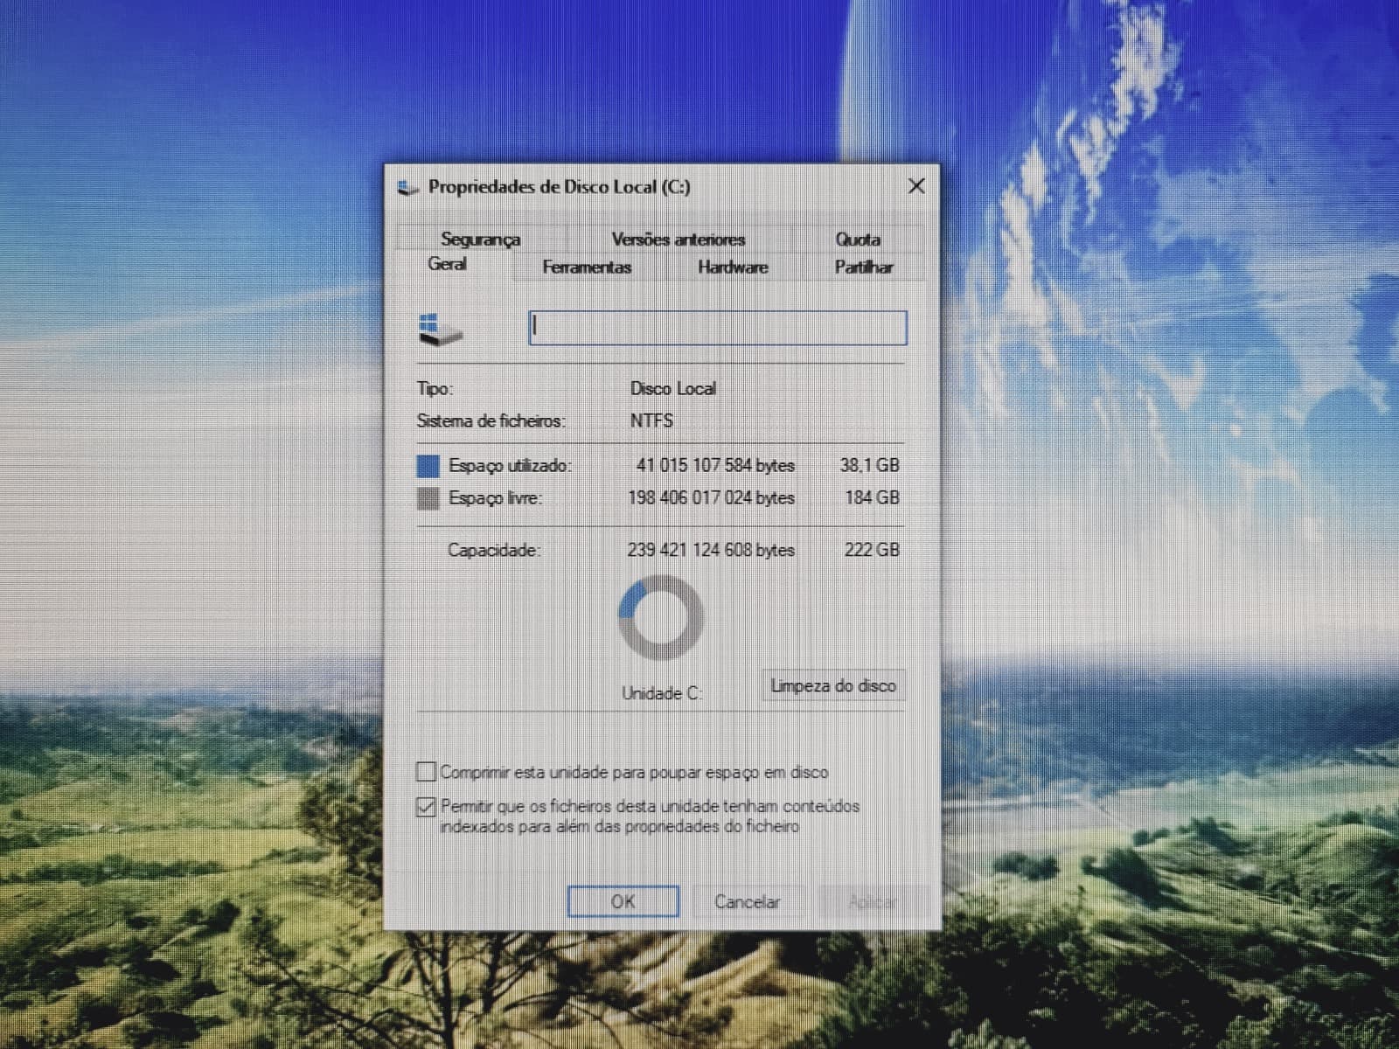Go to the Partilhar tab
1399x1049 pixels.
863,267
